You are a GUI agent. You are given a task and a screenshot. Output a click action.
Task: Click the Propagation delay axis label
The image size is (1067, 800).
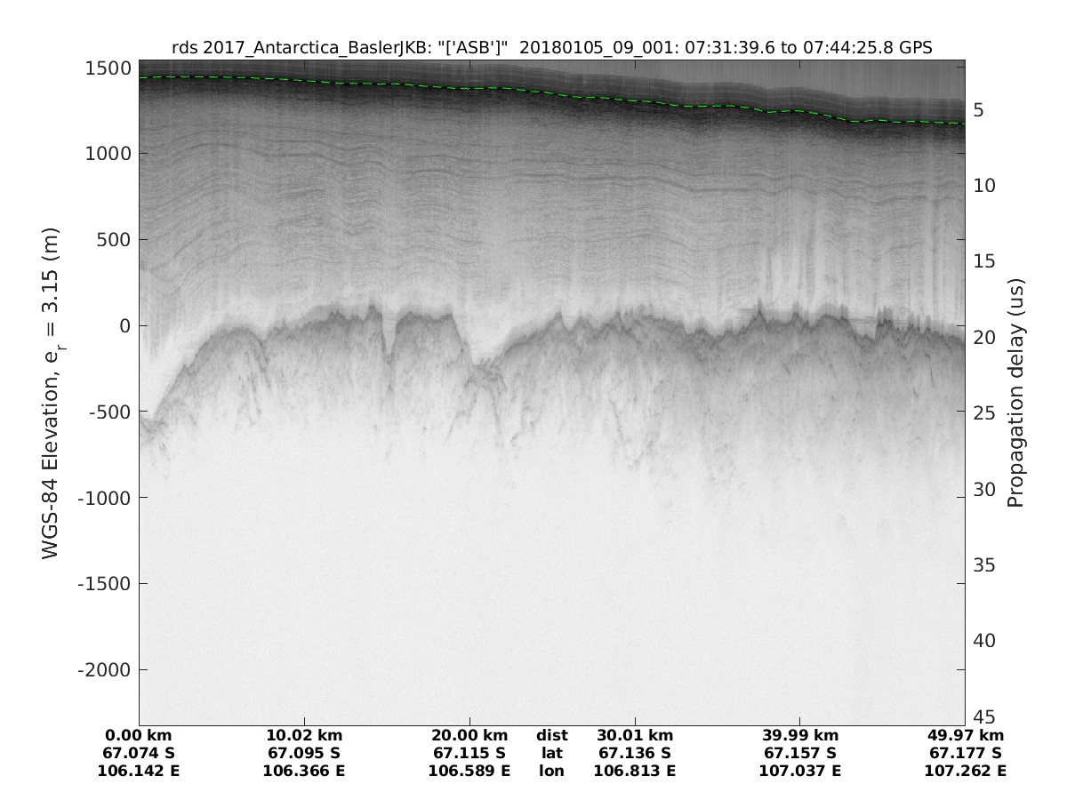[x=1015, y=392]
